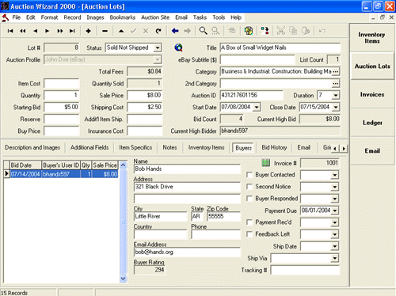
Task: Open search with the magnifying glass icon
Action: click(x=203, y=31)
